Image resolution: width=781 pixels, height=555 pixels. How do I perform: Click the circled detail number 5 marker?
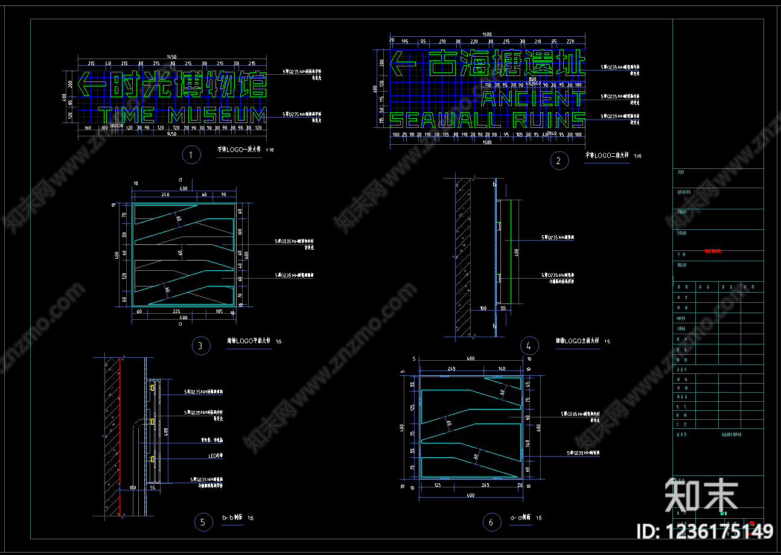203,522
